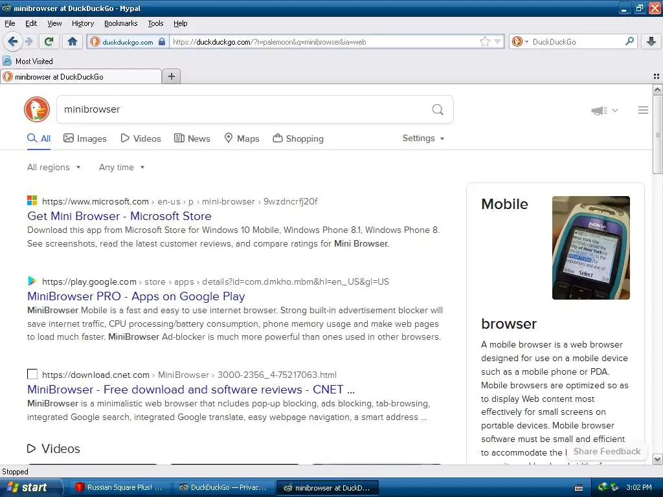Click the Google Play favicon icon
The height and width of the screenshot is (497, 663).
point(32,281)
